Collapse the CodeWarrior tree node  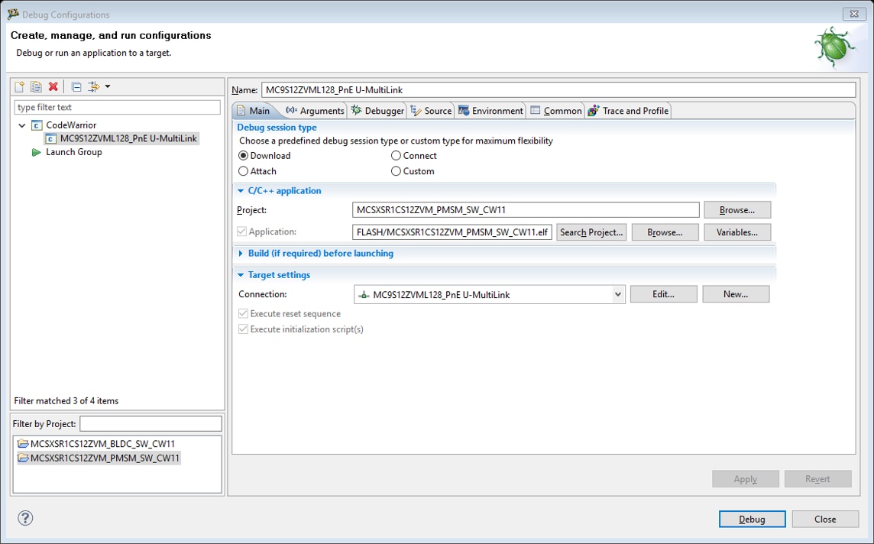22,125
